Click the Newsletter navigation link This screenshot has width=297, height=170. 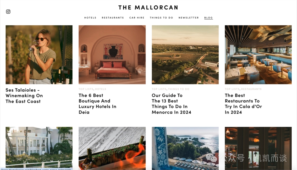coord(189,18)
